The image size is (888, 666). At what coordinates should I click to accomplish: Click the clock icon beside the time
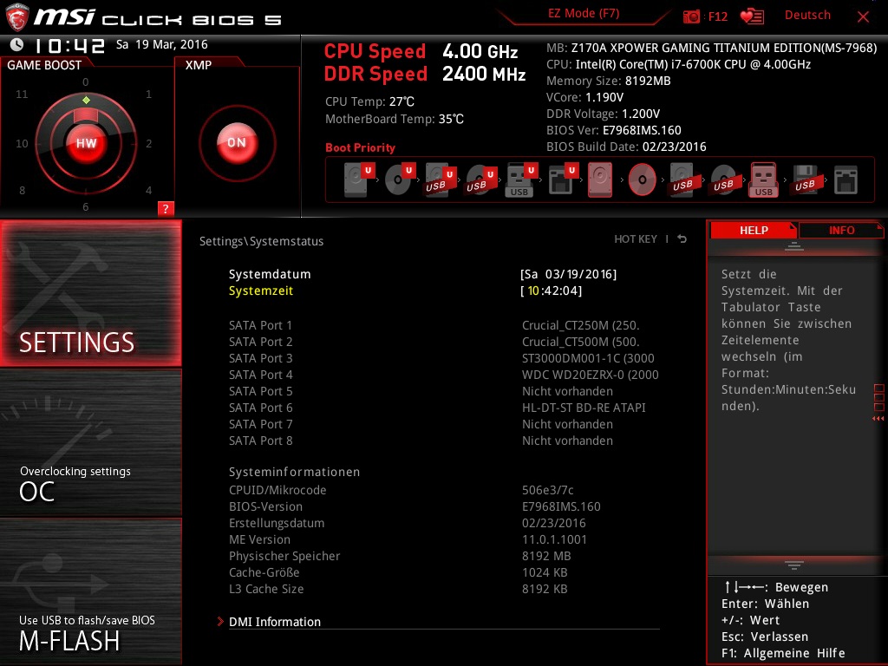(x=16, y=44)
